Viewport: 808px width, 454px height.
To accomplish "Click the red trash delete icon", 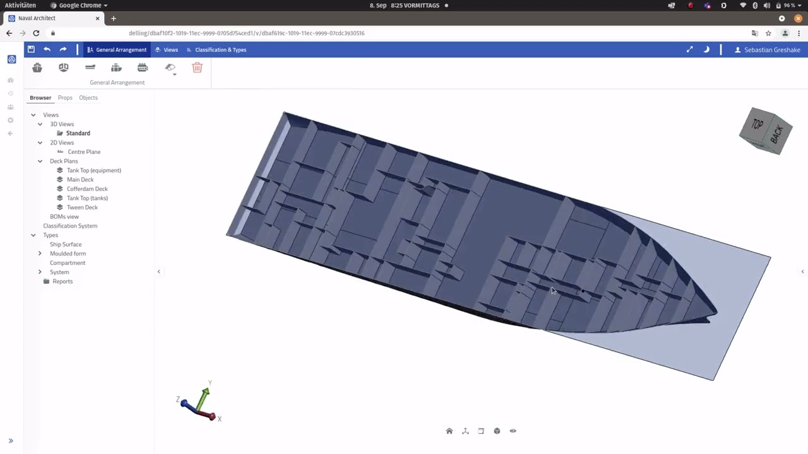I will click(197, 67).
